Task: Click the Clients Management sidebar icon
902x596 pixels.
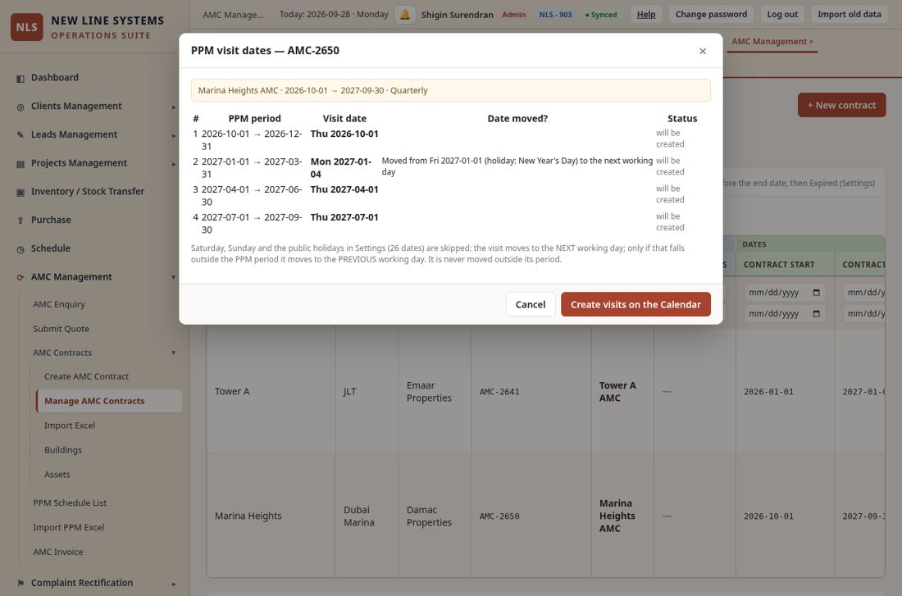Action: point(20,107)
